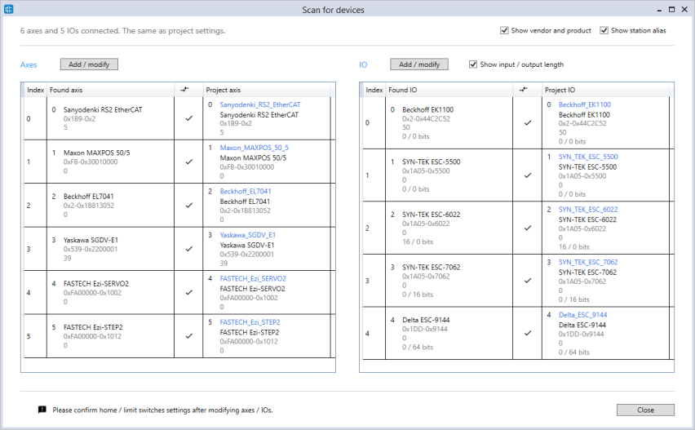The image size is (695, 430).
Task: Open the FASTECH_Ezi_SERVO2 project axis link
Action: [x=253, y=278]
